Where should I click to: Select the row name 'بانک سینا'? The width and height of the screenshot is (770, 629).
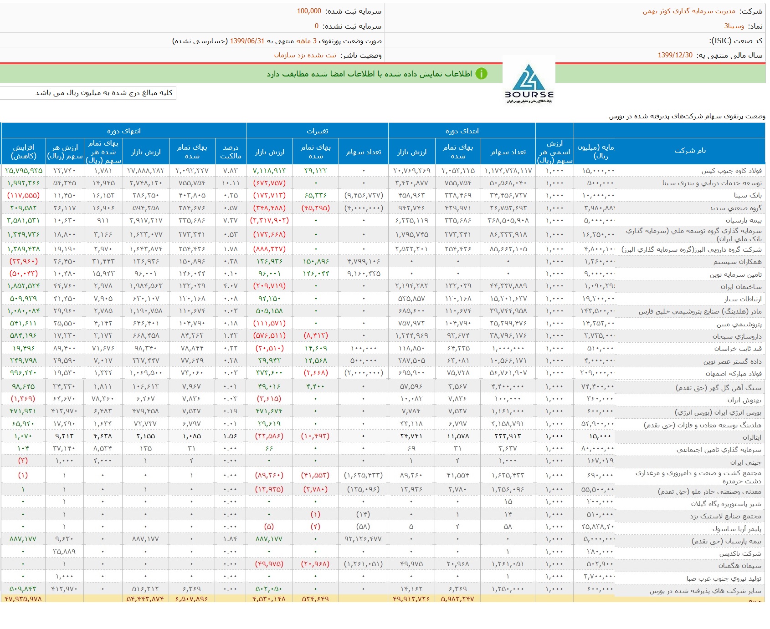[x=748, y=195]
